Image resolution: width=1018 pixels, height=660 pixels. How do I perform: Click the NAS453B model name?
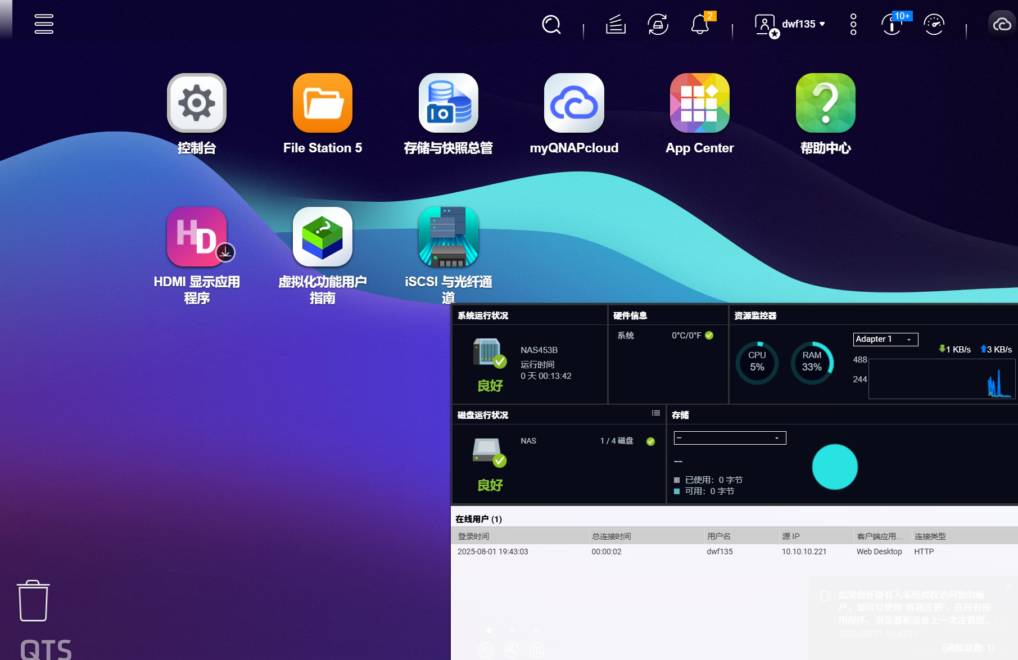(x=539, y=350)
